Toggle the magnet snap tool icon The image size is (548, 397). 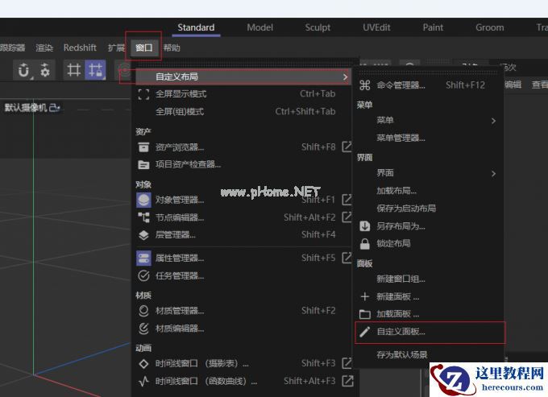(x=23, y=70)
